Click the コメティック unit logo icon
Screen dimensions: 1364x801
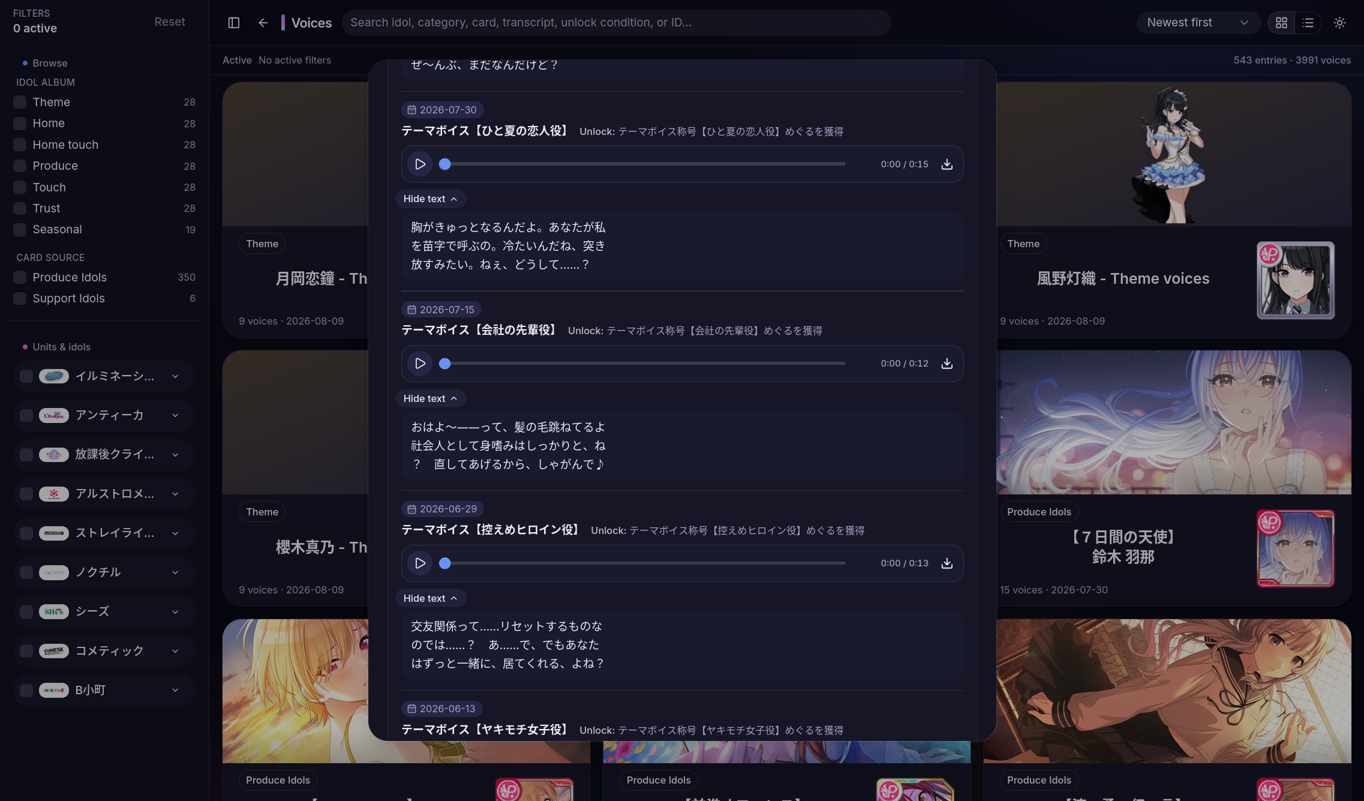pos(54,651)
